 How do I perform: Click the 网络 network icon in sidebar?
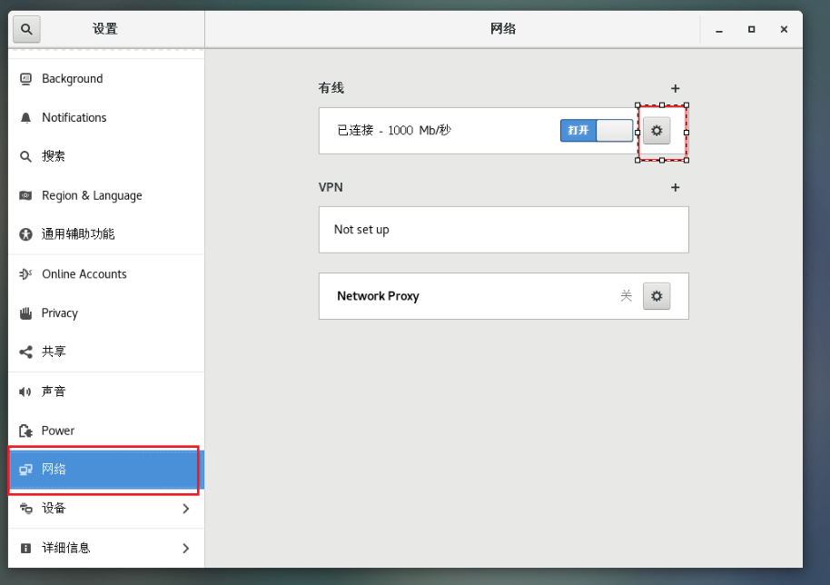[25, 470]
